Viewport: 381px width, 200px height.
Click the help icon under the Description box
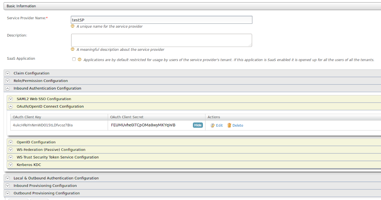[x=73, y=50]
